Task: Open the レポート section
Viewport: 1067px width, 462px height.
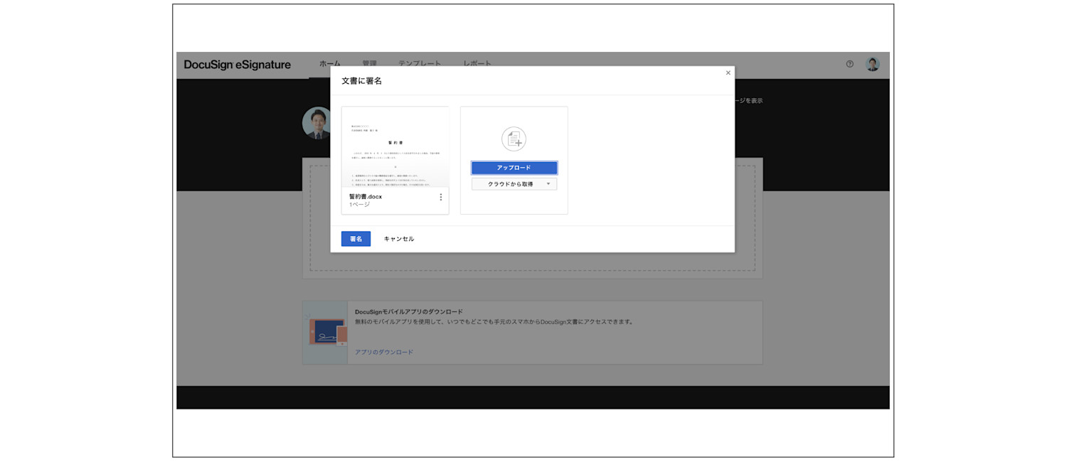Action: click(478, 63)
